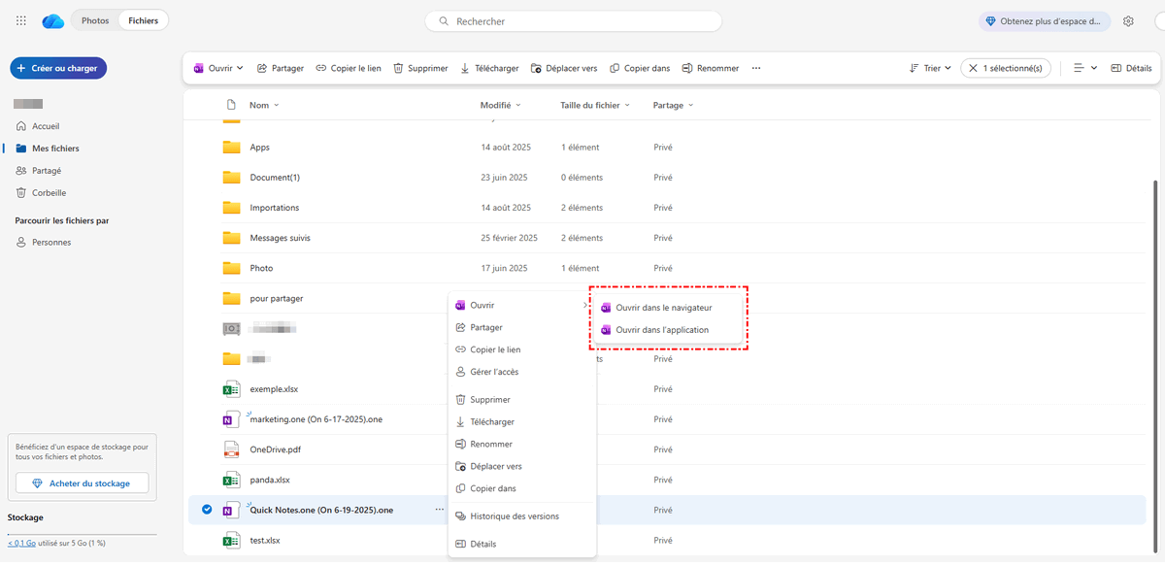Switch to the Photos tab
1165x565 pixels.
click(95, 20)
